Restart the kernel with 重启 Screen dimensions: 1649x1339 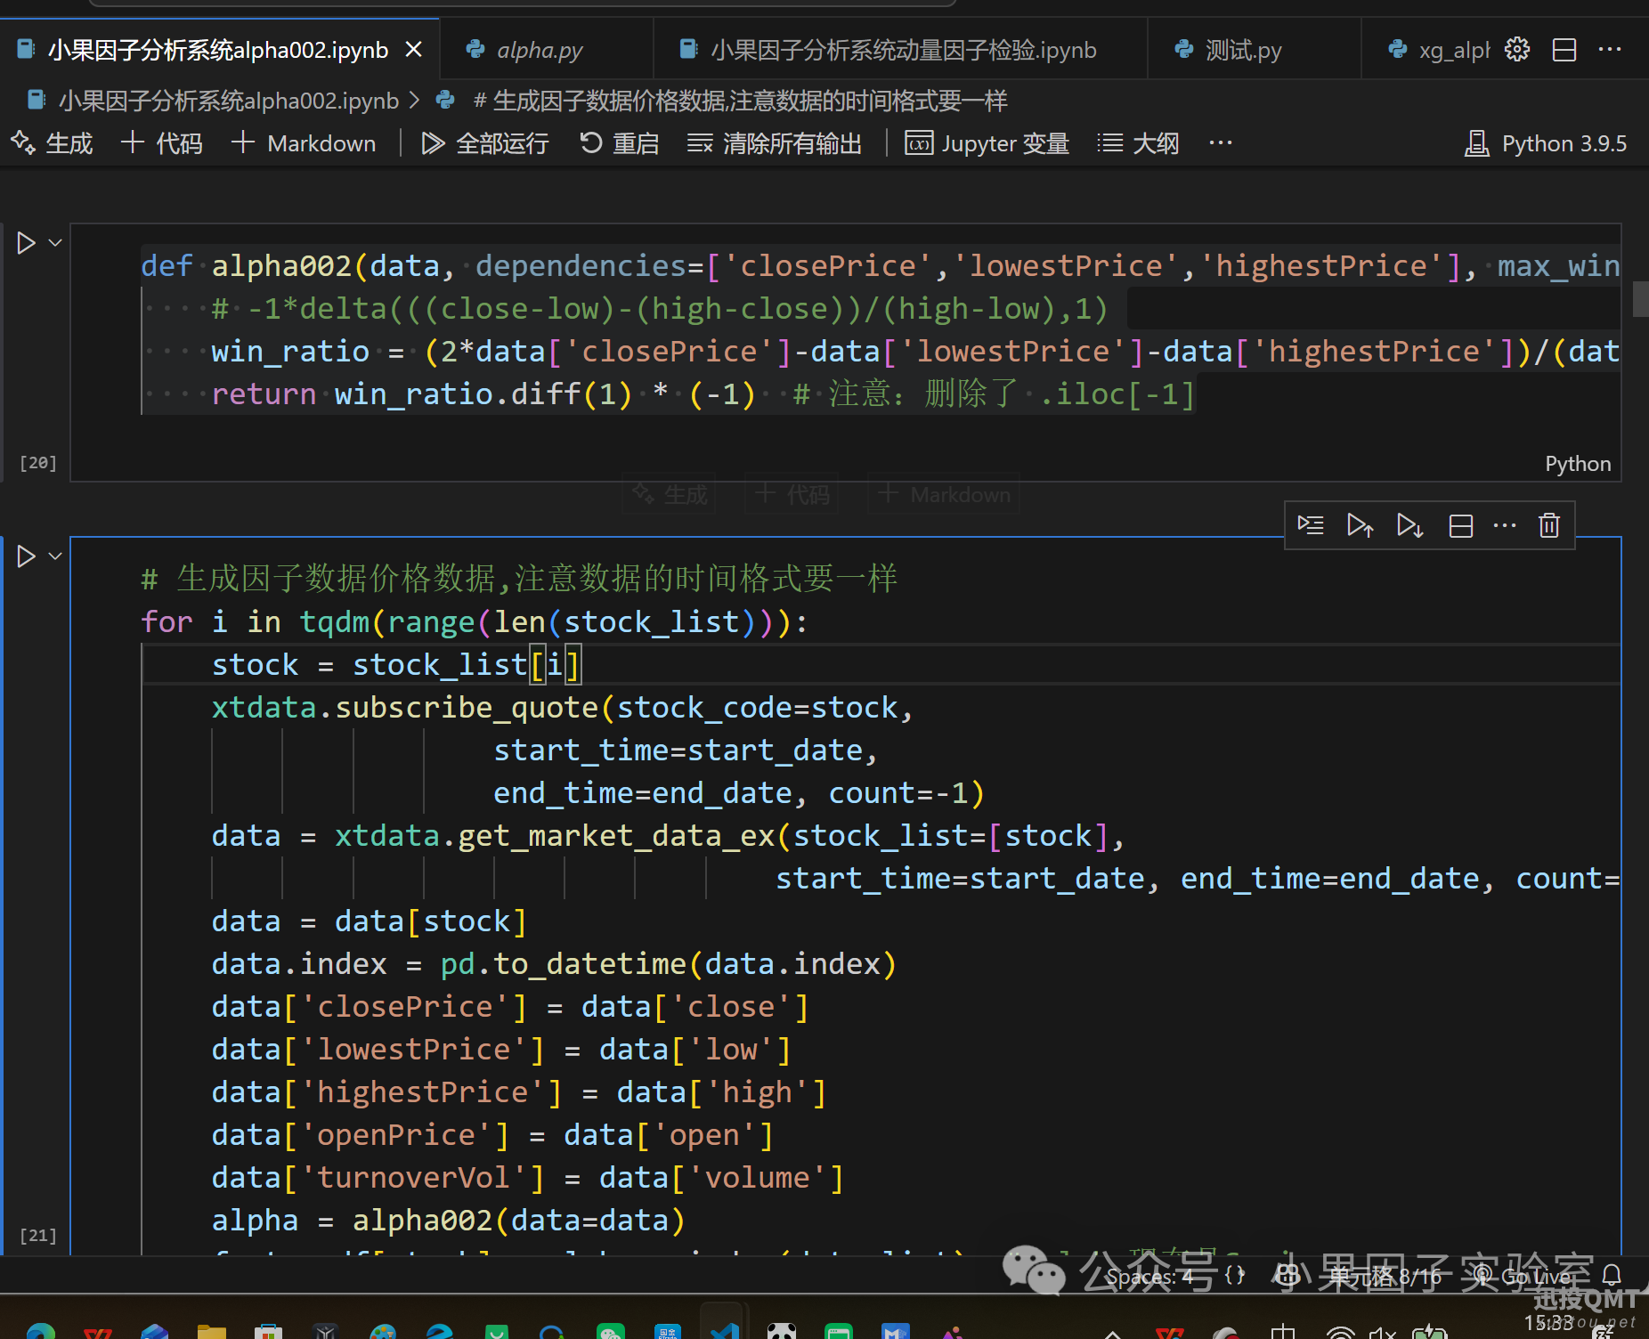[x=619, y=143]
